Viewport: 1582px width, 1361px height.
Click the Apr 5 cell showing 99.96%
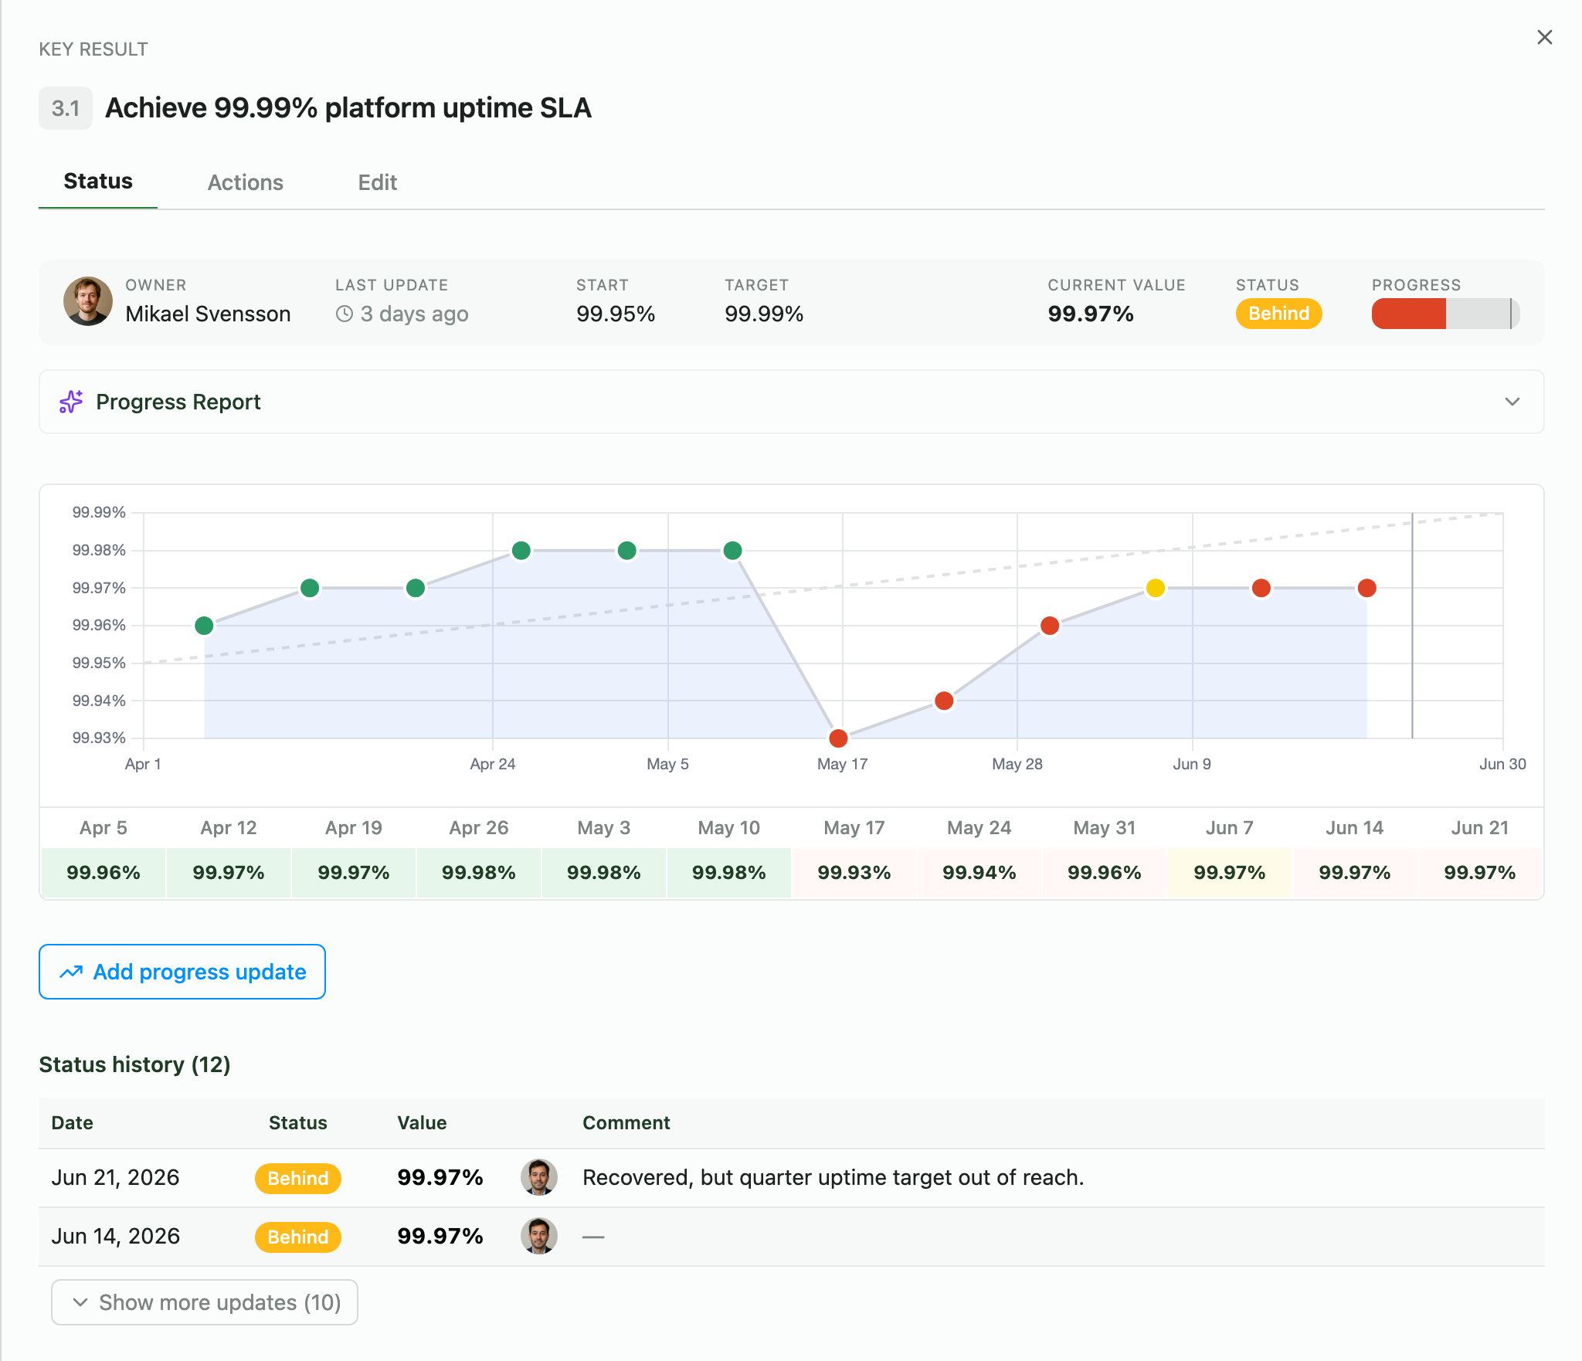104,873
